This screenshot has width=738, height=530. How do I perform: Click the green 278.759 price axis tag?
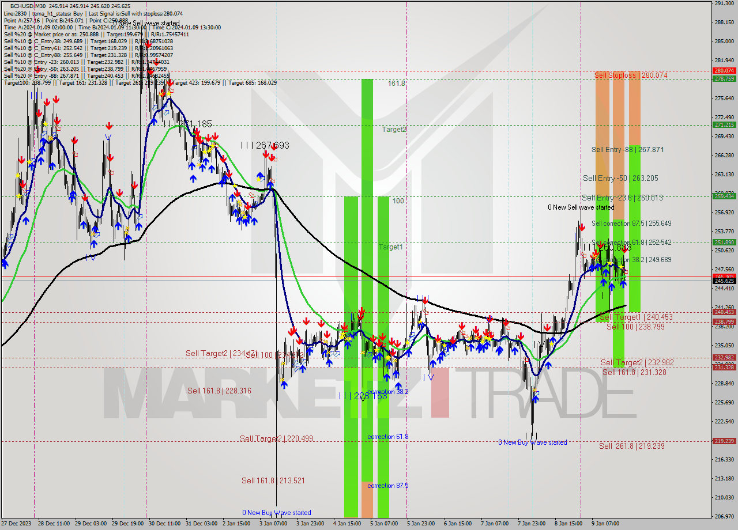click(x=724, y=79)
